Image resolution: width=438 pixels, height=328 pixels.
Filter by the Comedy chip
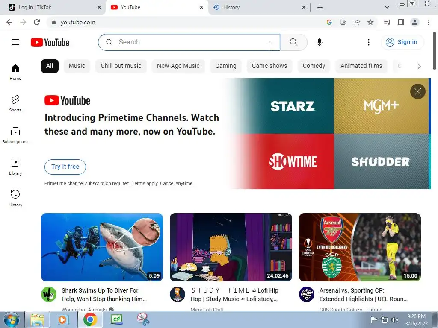(x=314, y=66)
